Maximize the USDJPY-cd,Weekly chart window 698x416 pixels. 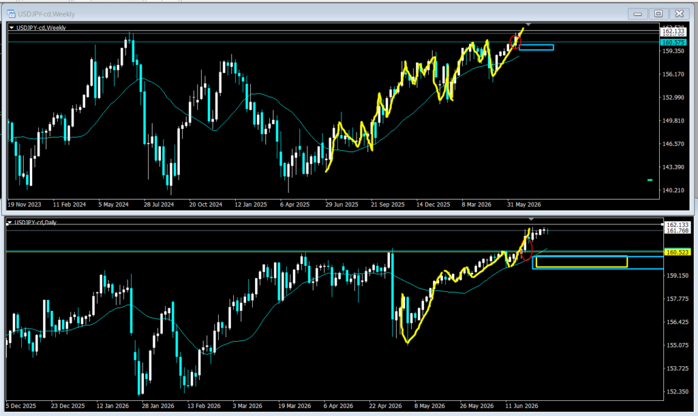[658, 14]
